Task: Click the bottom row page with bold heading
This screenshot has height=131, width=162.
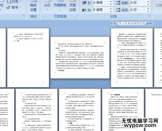Action: tap(123, 110)
